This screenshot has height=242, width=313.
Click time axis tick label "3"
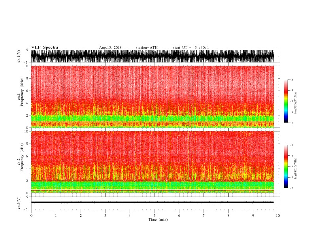click(x=105, y=216)
